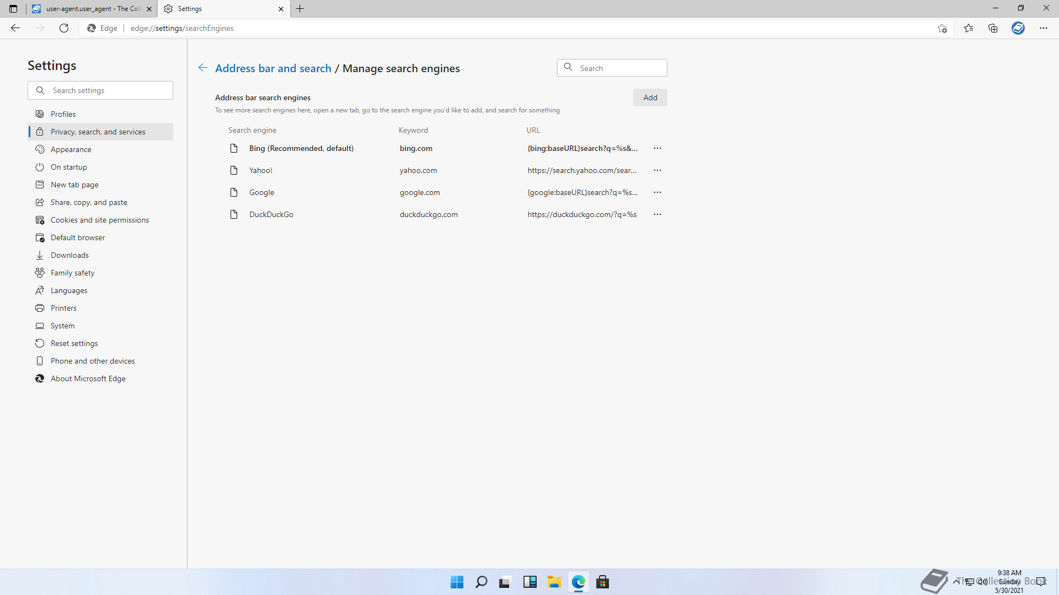This screenshot has height=595, width=1059.
Task: Click the profile avatar icon in toolbar
Action: 1018,28
